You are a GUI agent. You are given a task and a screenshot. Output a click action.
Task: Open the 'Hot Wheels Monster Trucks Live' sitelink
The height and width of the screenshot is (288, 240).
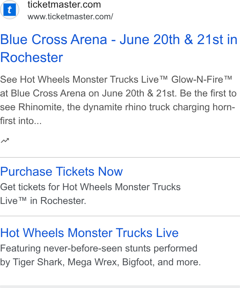(x=89, y=233)
